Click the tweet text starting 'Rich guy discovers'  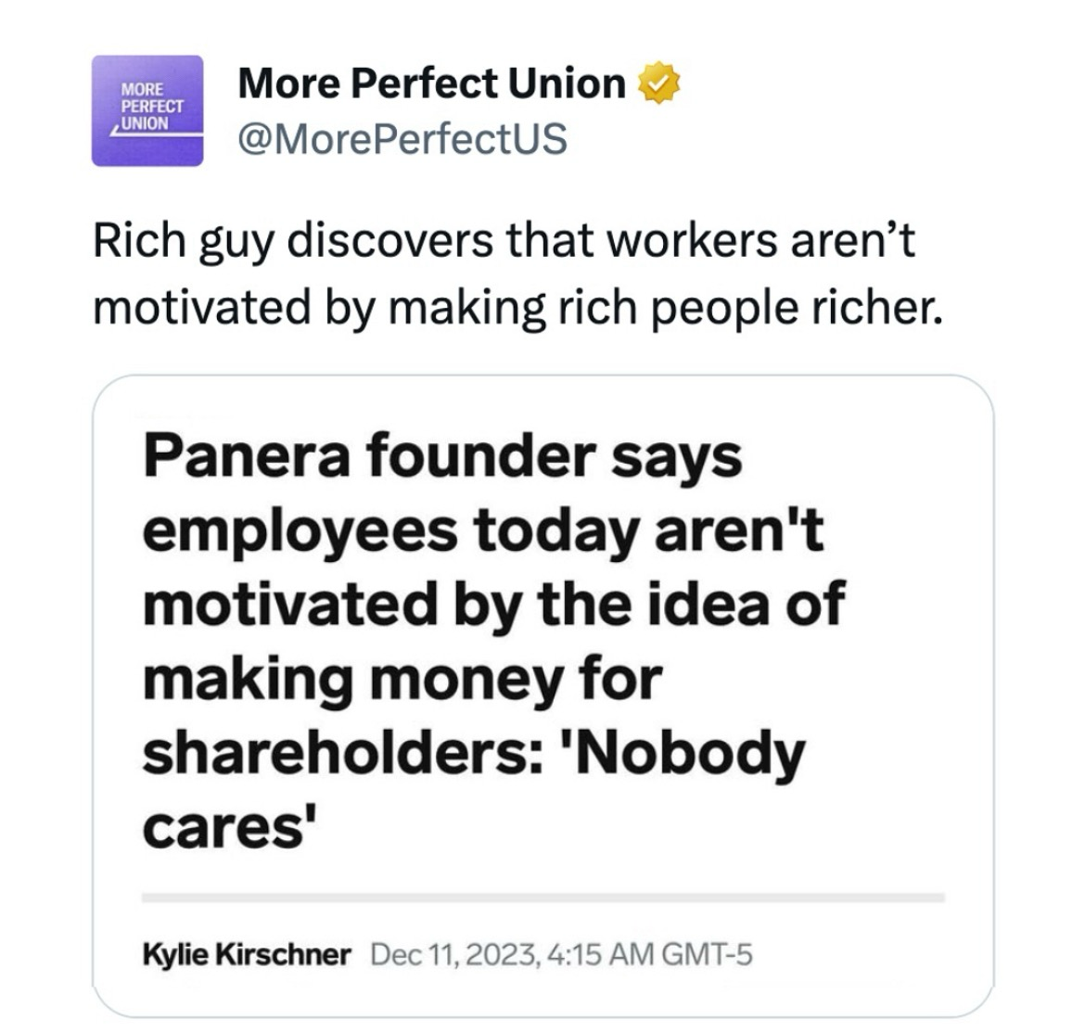tap(504, 241)
